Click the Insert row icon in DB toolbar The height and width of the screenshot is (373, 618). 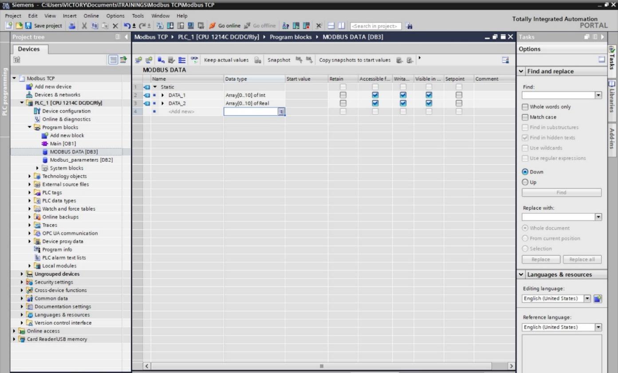click(x=138, y=60)
